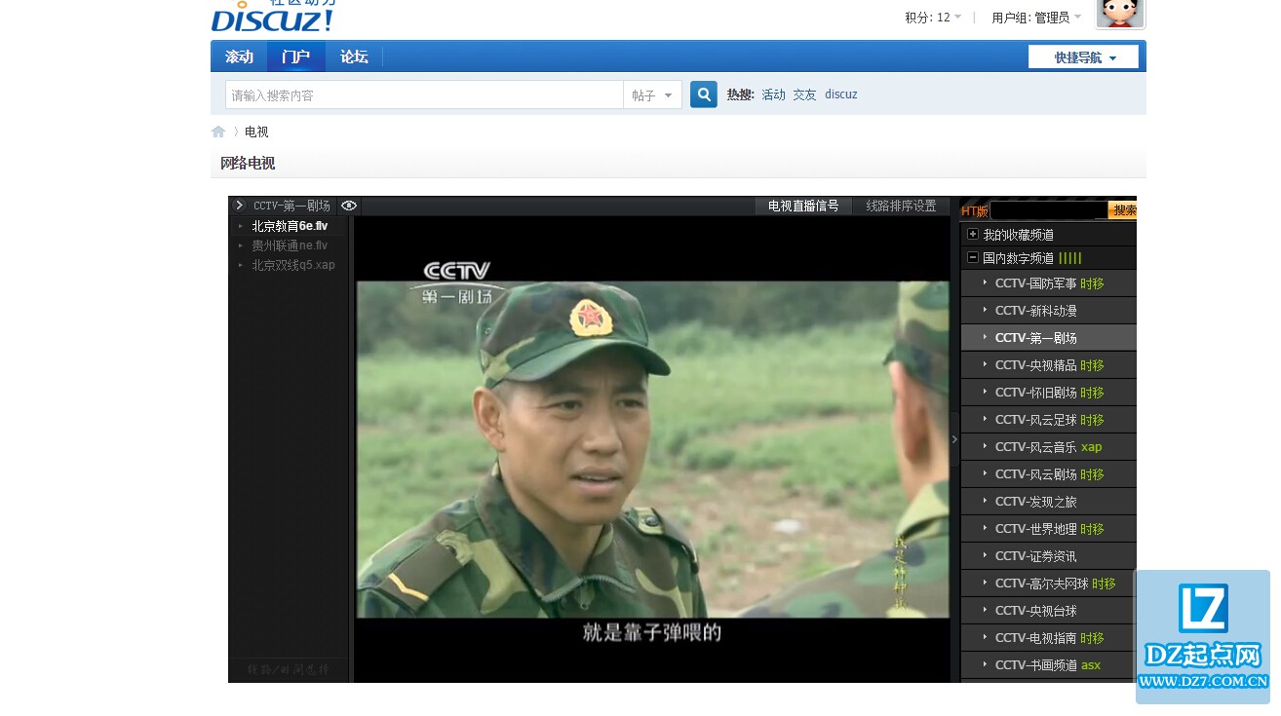Select the 电视直播信号 tab
The width and height of the screenshot is (1281, 716).
[x=803, y=206]
